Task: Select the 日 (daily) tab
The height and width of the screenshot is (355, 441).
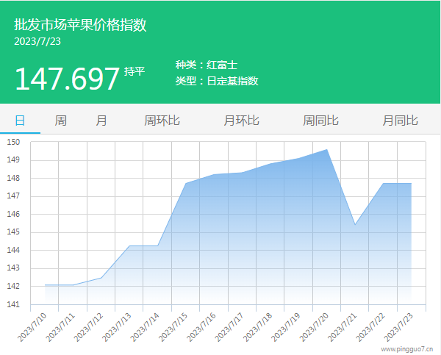Action: click(x=20, y=121)
